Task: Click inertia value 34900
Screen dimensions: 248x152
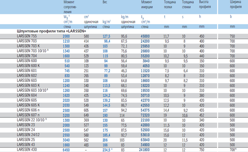Action: point(145,145)
